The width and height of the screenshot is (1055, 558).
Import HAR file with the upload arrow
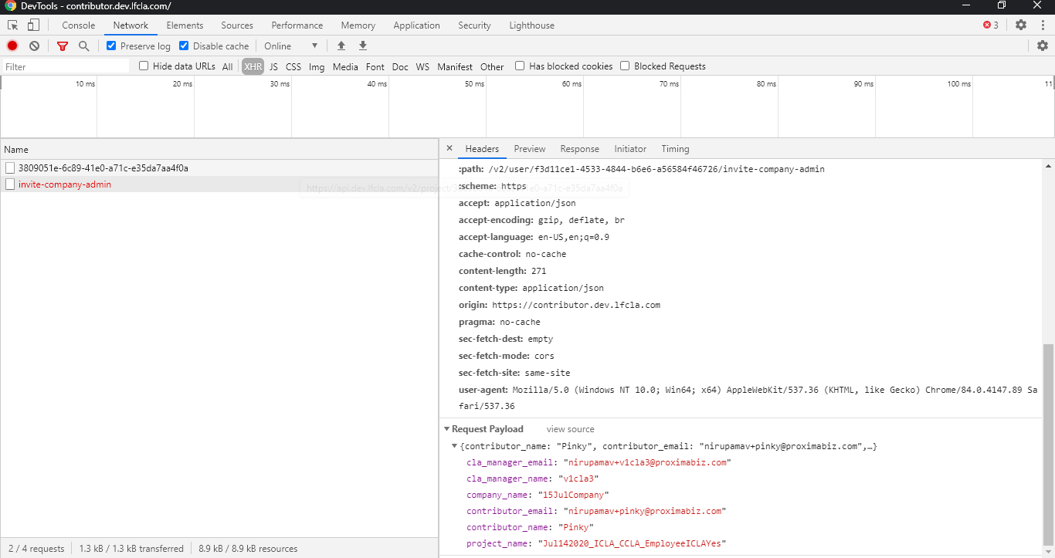(341, 46)
